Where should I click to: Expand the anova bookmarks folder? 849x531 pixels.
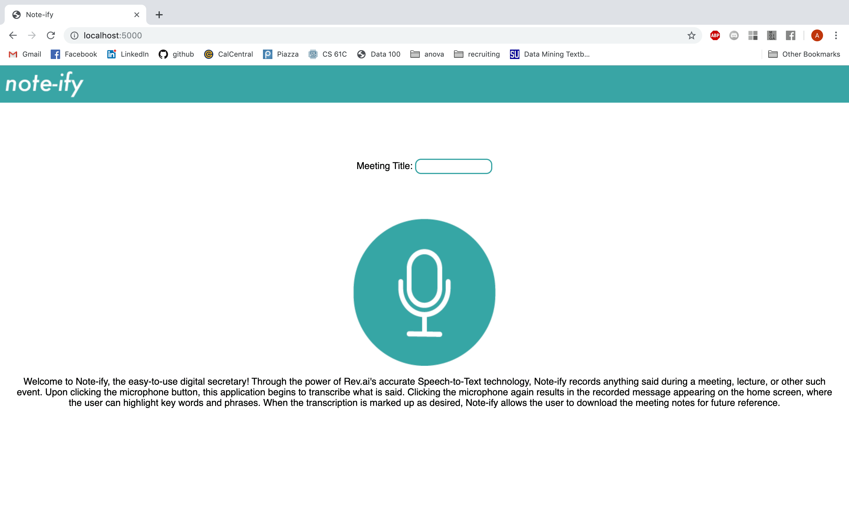pyautogui.click(x=427, y=54)
